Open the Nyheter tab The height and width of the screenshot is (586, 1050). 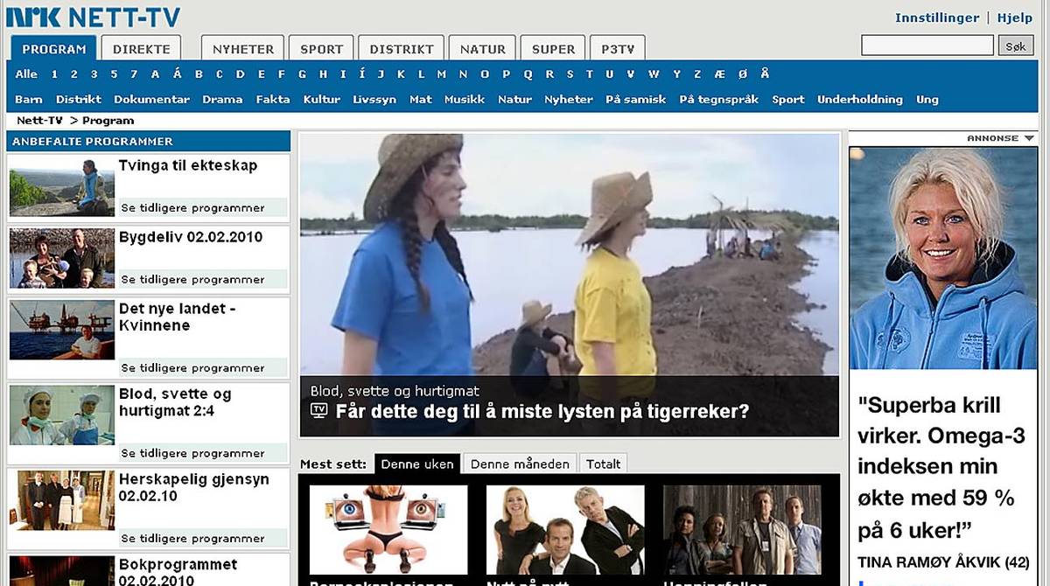243,49
